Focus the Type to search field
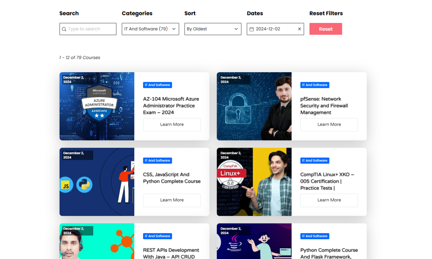The image size is (432, 259). (88, 29)
